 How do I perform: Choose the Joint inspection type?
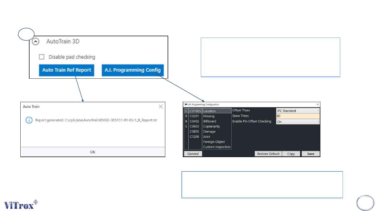(217, 136)
